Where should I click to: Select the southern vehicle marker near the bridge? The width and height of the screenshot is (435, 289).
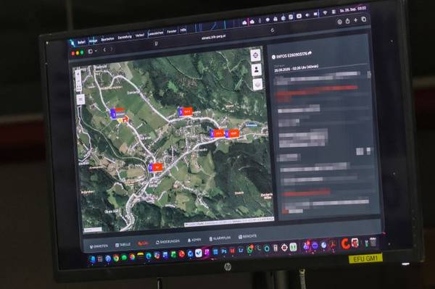pos(155,167)
